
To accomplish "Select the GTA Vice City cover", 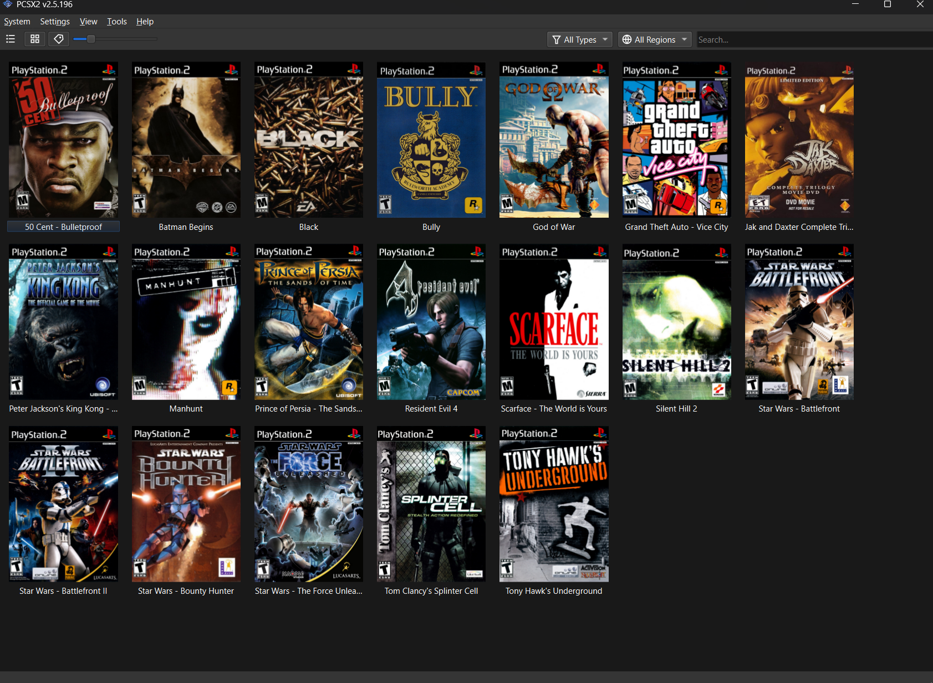I will [x=676, y=140].
